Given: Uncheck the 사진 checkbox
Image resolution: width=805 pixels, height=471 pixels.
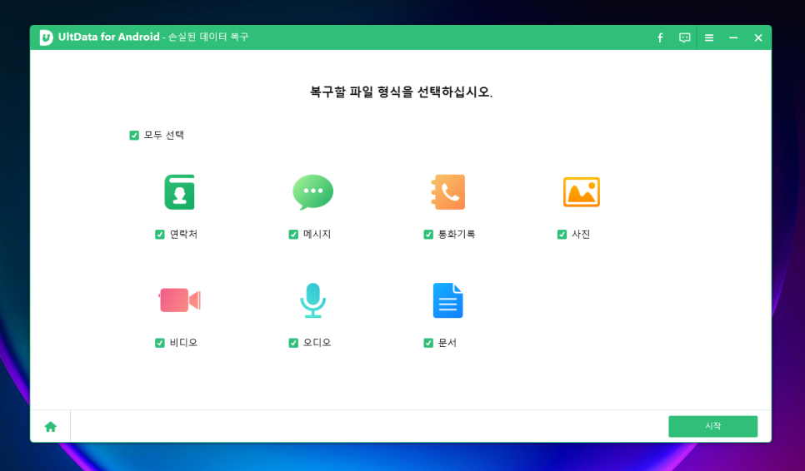Looking at the screenshot, I should click(562, 234).
